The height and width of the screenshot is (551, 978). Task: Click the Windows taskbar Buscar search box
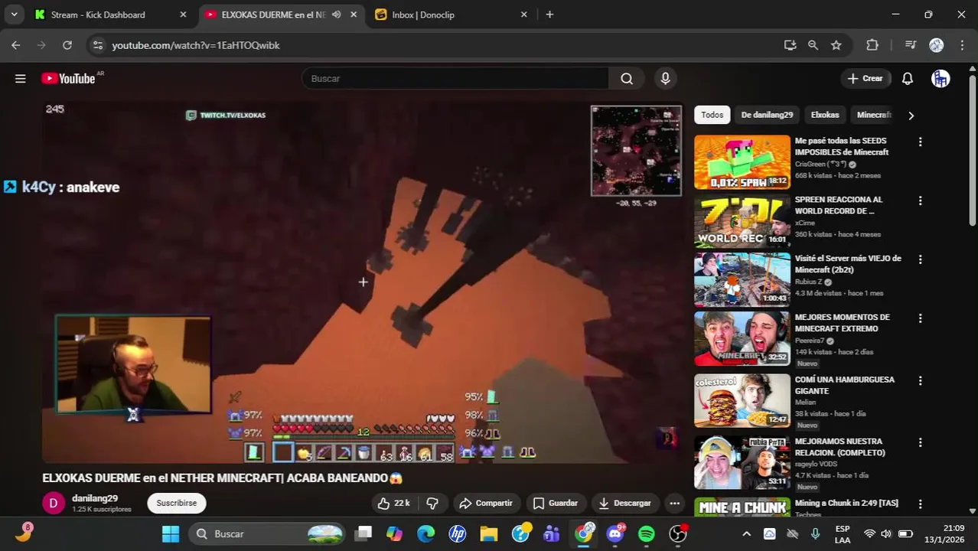coord(267,533)
